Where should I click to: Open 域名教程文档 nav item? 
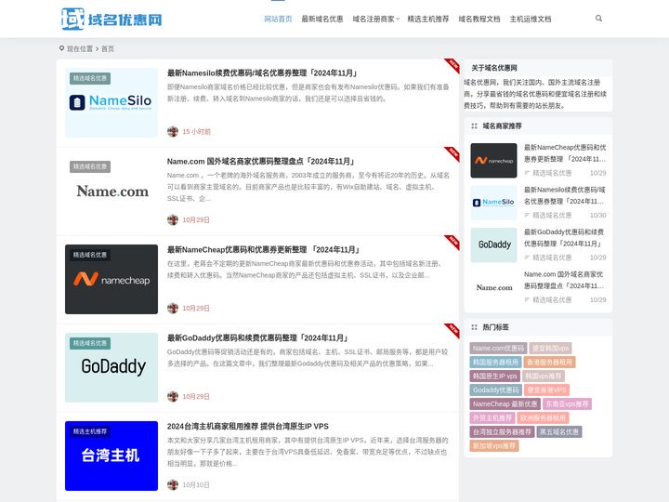[479, 19]
